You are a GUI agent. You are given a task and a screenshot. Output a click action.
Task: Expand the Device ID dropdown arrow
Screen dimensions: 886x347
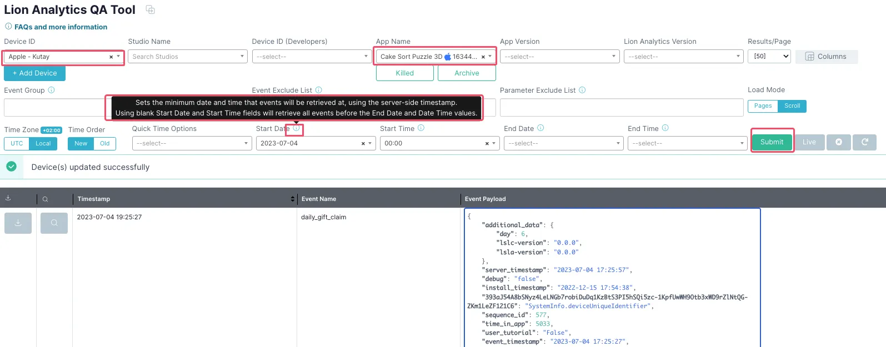[118, 57]
